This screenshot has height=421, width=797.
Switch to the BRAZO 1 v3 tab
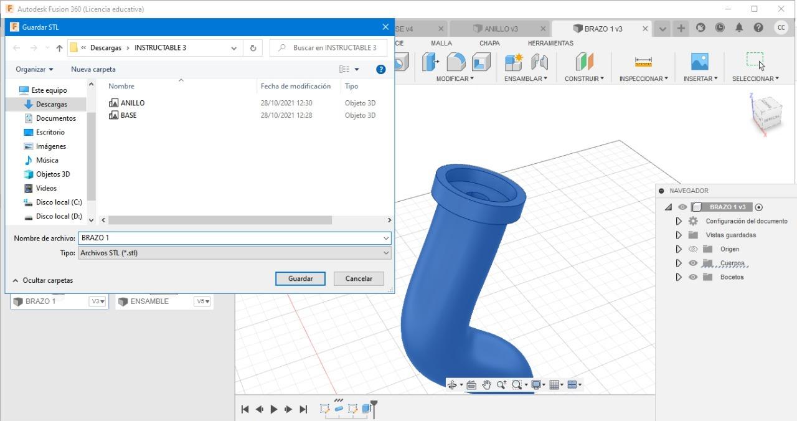point(603,29)
